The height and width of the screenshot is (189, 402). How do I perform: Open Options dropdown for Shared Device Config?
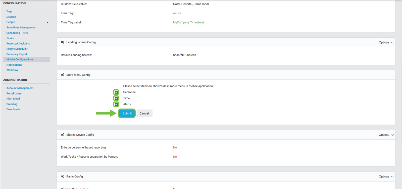click(x=386, y=135)
